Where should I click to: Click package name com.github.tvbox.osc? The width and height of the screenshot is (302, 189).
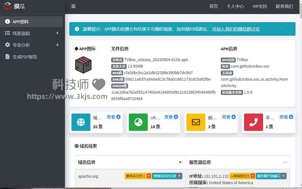click(x=250, y=66)
